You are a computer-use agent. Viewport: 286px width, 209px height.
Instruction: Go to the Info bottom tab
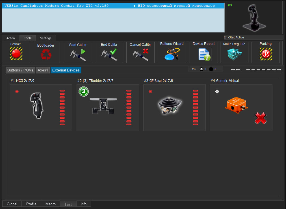click(84, 204)
